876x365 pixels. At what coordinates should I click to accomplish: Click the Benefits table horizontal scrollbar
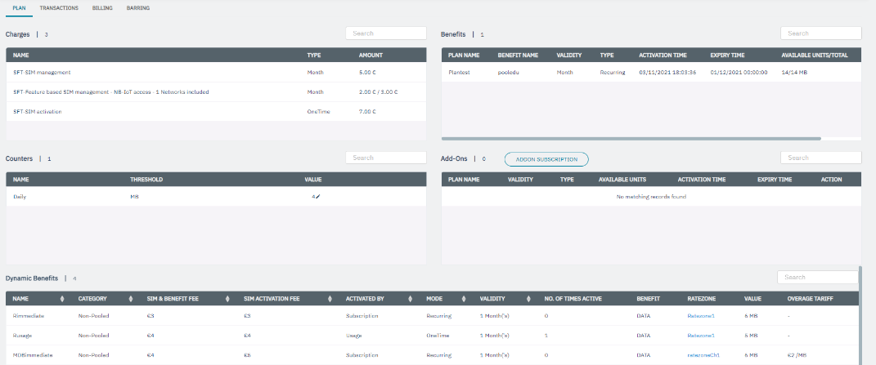[631, 139]
